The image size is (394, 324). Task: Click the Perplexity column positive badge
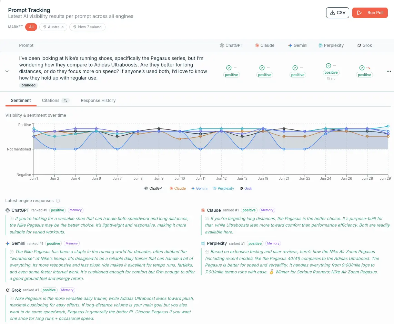pos(331,73)
